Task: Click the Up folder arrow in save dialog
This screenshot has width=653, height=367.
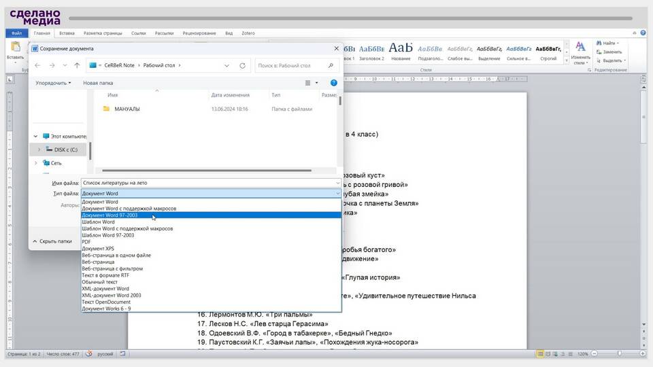Action: [77, 66]
